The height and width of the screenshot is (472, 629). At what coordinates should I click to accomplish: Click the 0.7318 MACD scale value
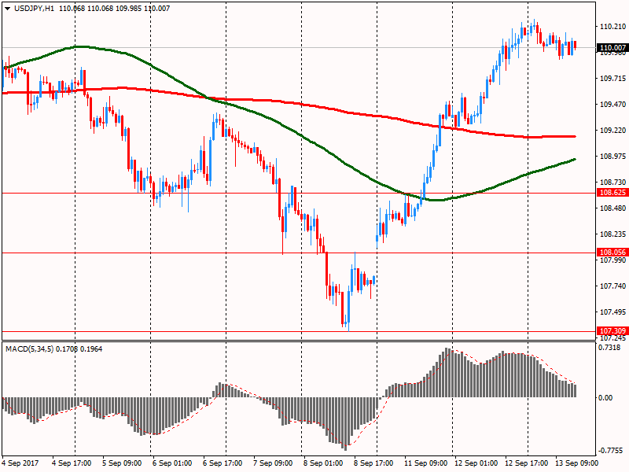pyautogui.click(x=609, y=348)
